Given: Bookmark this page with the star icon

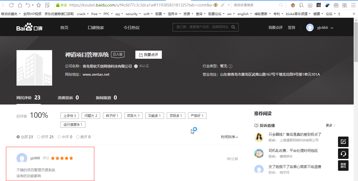Looking at the screenshot, I should point(39,5).
